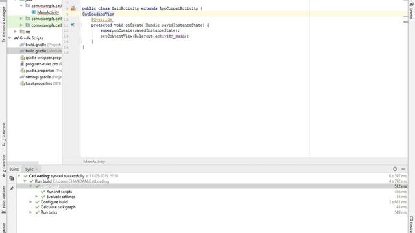Click the green check next to Run init scripts
Viewport: 415px width, 233px height.
point(43,192)
